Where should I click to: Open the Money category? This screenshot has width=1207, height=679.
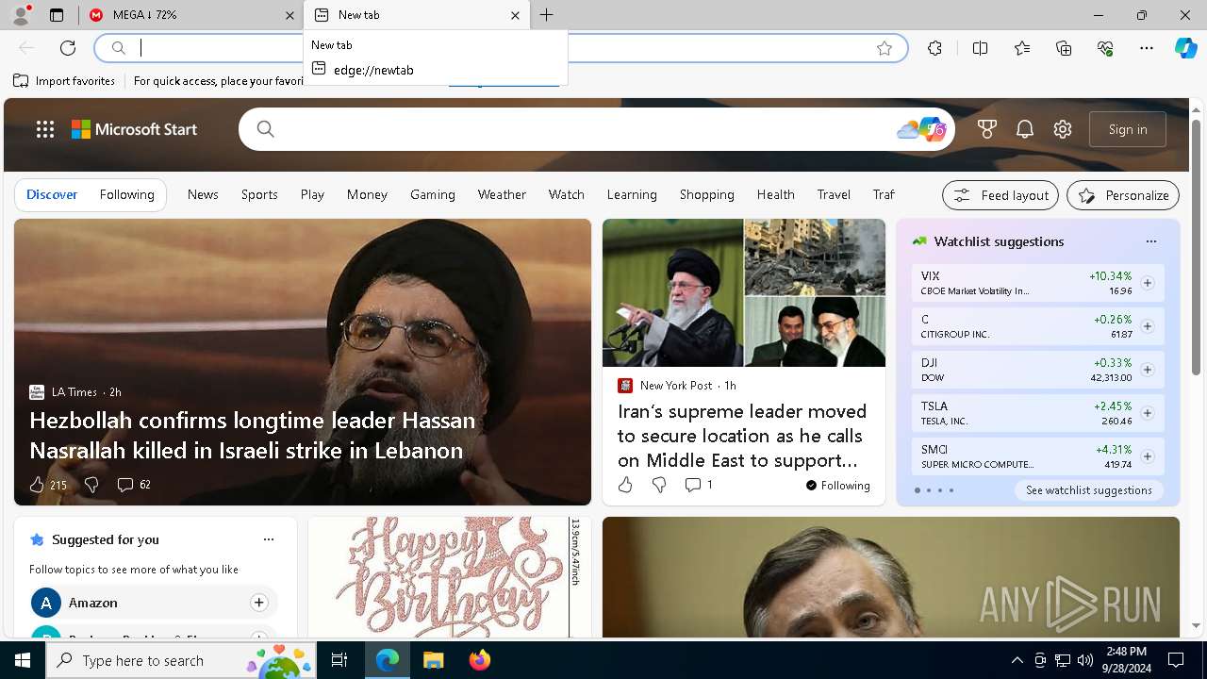[367, 194]
